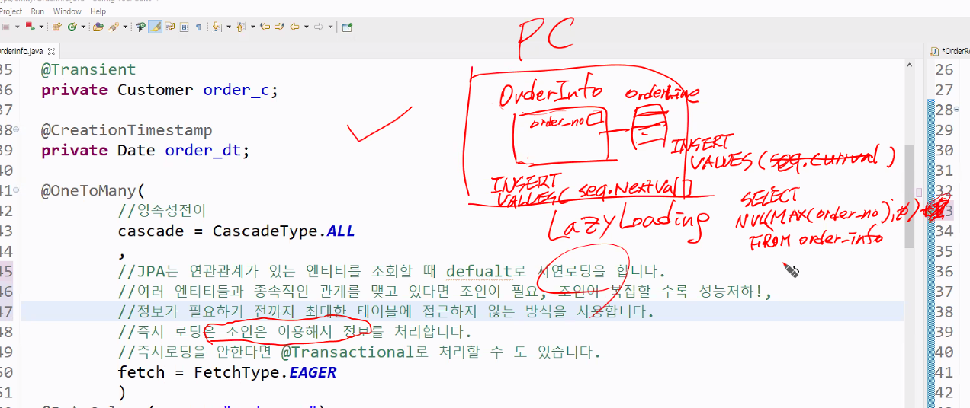The width and height of the screenshot is (970, 408).
Task: Click the @Transient annotation text
Action: [88, 69]
